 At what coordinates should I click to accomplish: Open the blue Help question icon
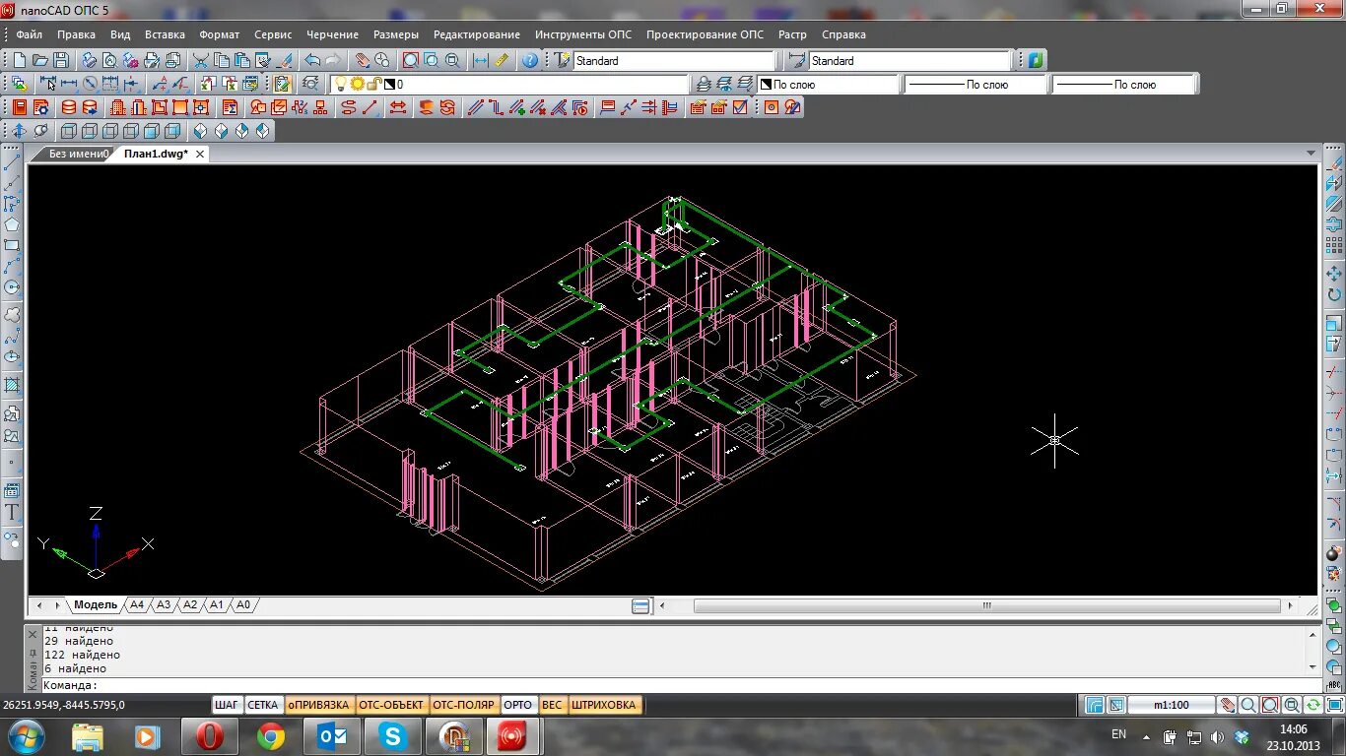530,60
